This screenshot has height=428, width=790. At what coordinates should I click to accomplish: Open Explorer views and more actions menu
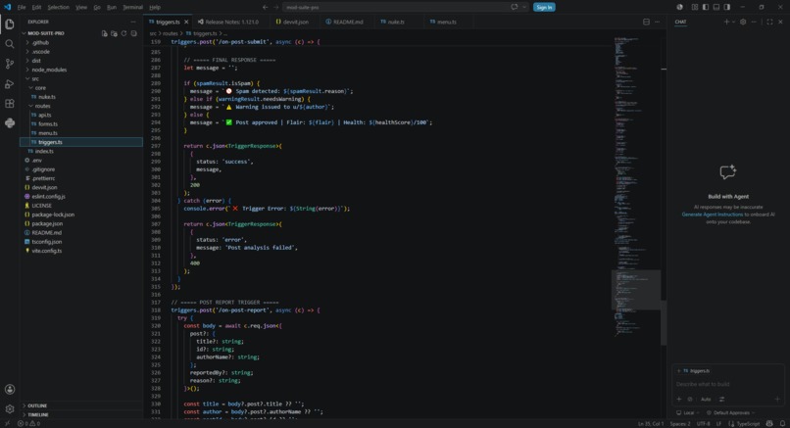pos(133,22)
